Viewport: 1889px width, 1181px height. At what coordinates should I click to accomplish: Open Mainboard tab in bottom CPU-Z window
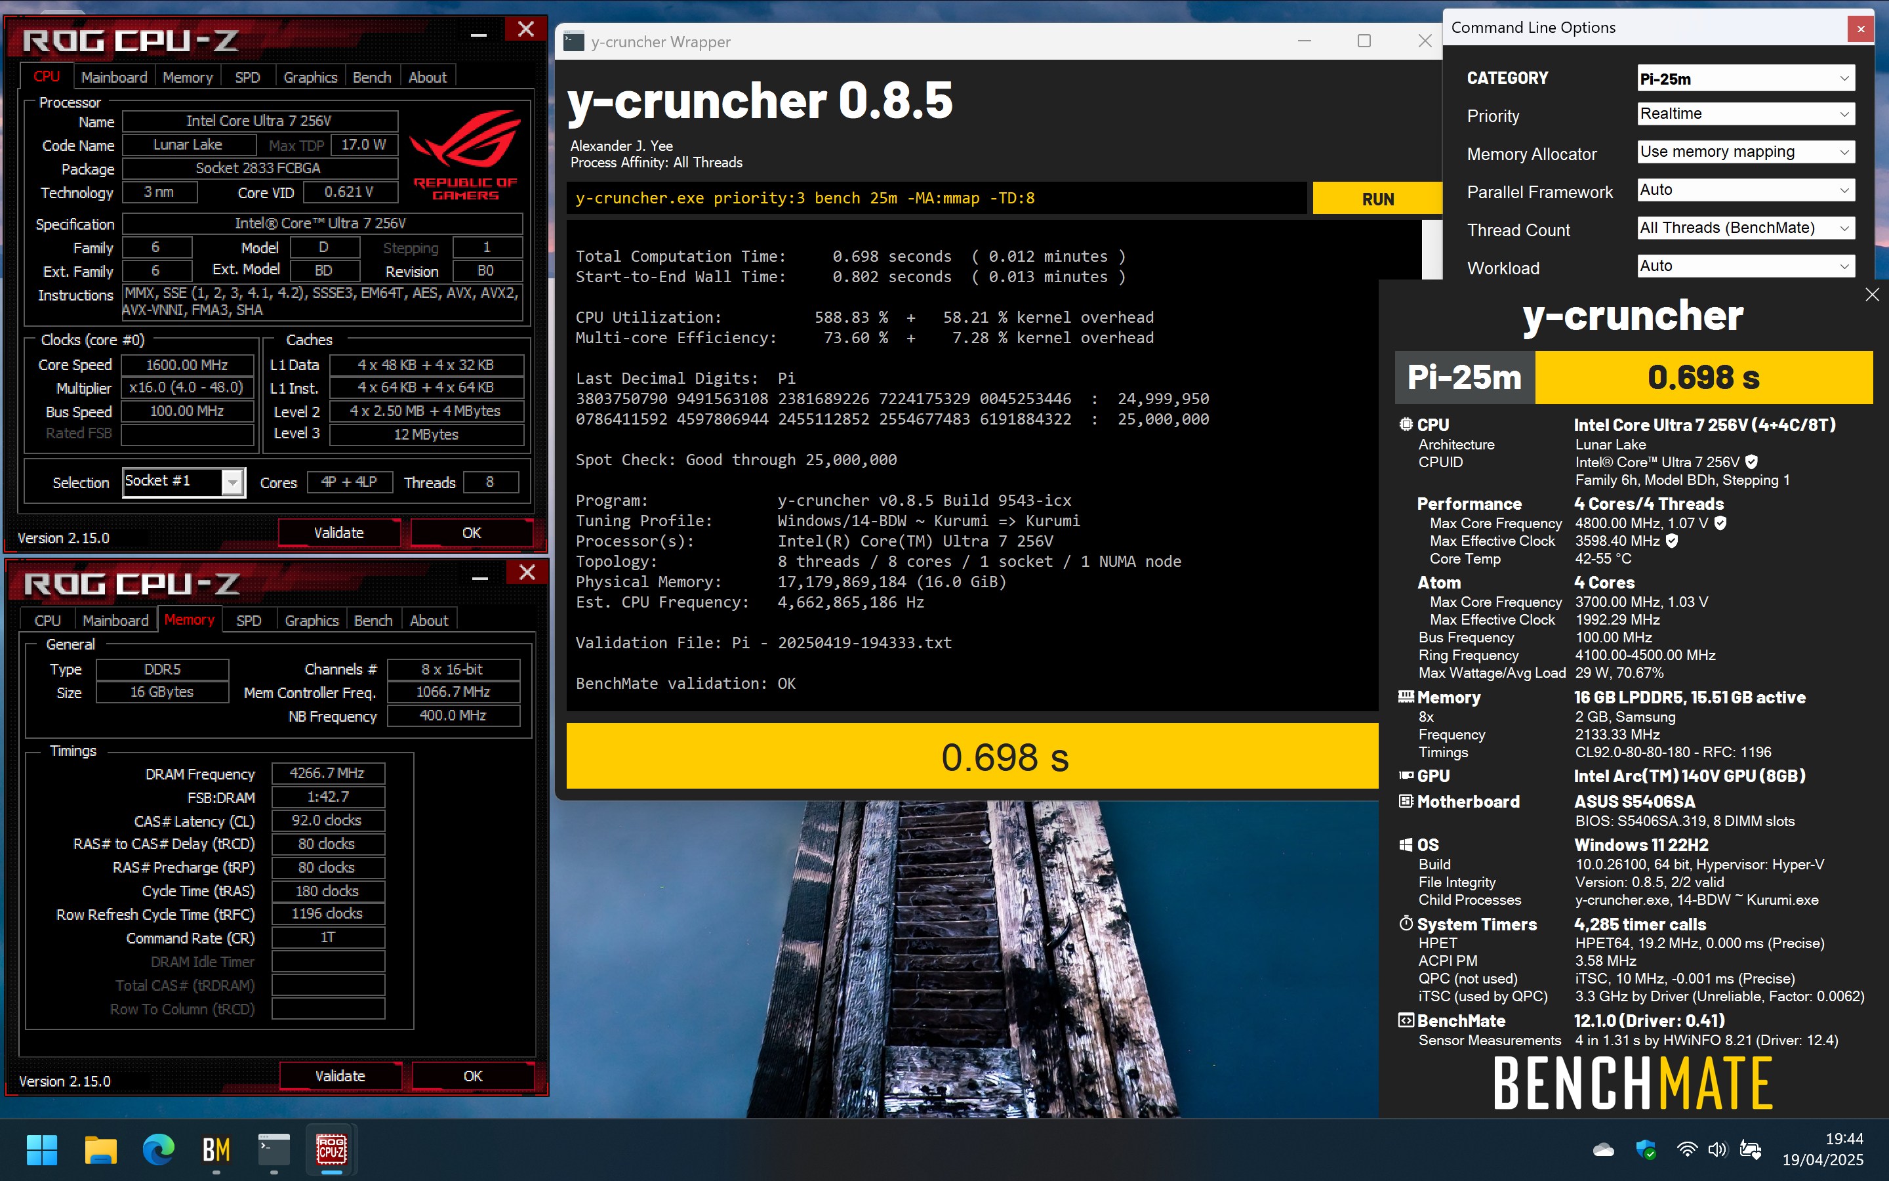click(115, 620)
